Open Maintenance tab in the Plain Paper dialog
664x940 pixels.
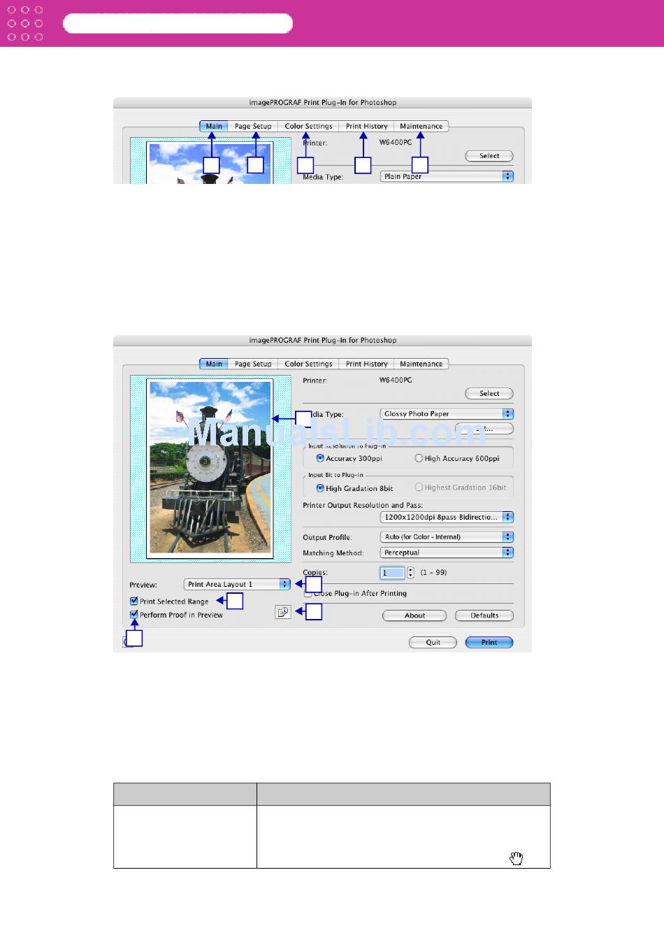(421, 126)
